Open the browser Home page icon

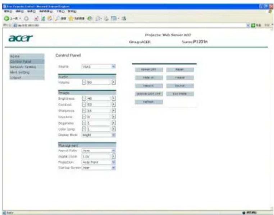pyautogui.click(x=50, y=18)
